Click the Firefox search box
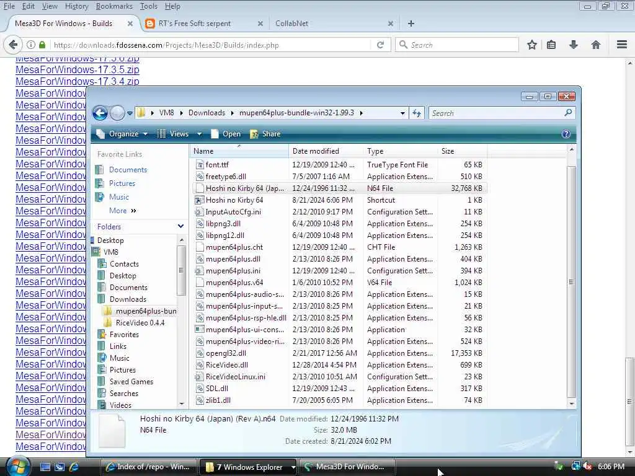 tap(456, 45)
